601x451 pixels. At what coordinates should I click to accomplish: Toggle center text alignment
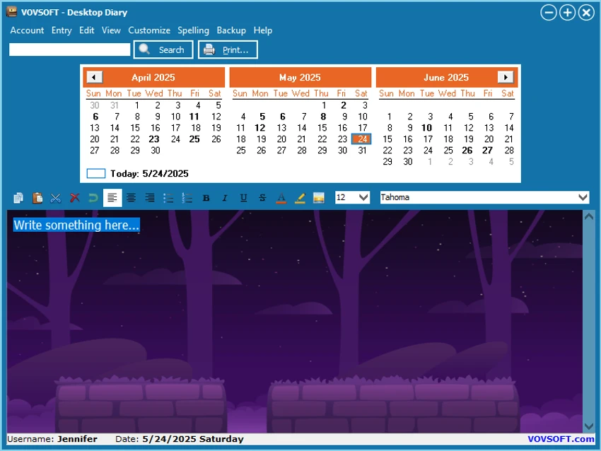pos(131,198)
